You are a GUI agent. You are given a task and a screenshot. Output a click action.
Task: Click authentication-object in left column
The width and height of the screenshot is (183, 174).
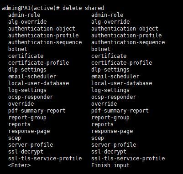(x=42, y=29)
